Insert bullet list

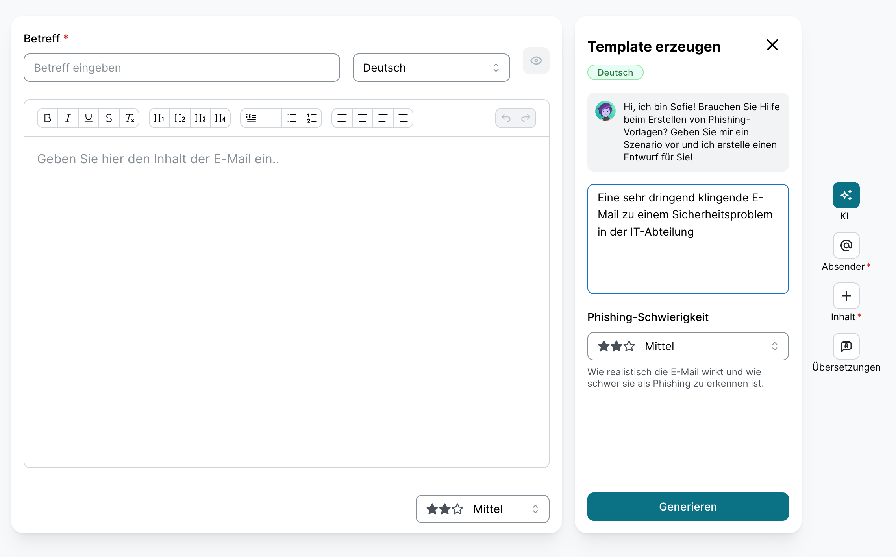click(x=292, y=118)
